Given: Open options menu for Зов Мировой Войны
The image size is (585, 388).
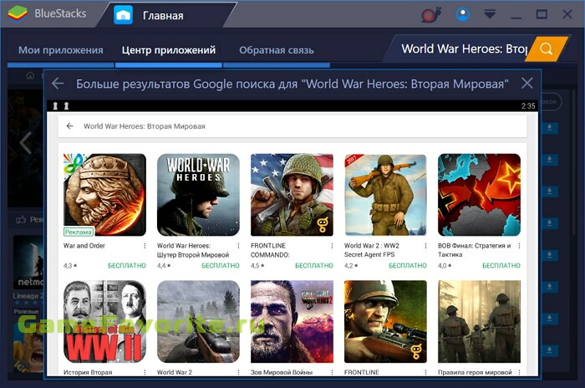Looking at the screenshot, I should [332, 372].
